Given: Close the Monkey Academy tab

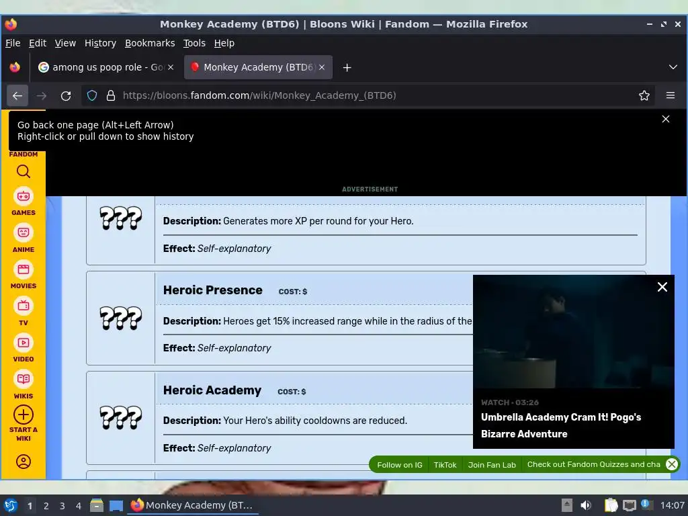Looking at the screenshot, I should click(x=322, y=67).
